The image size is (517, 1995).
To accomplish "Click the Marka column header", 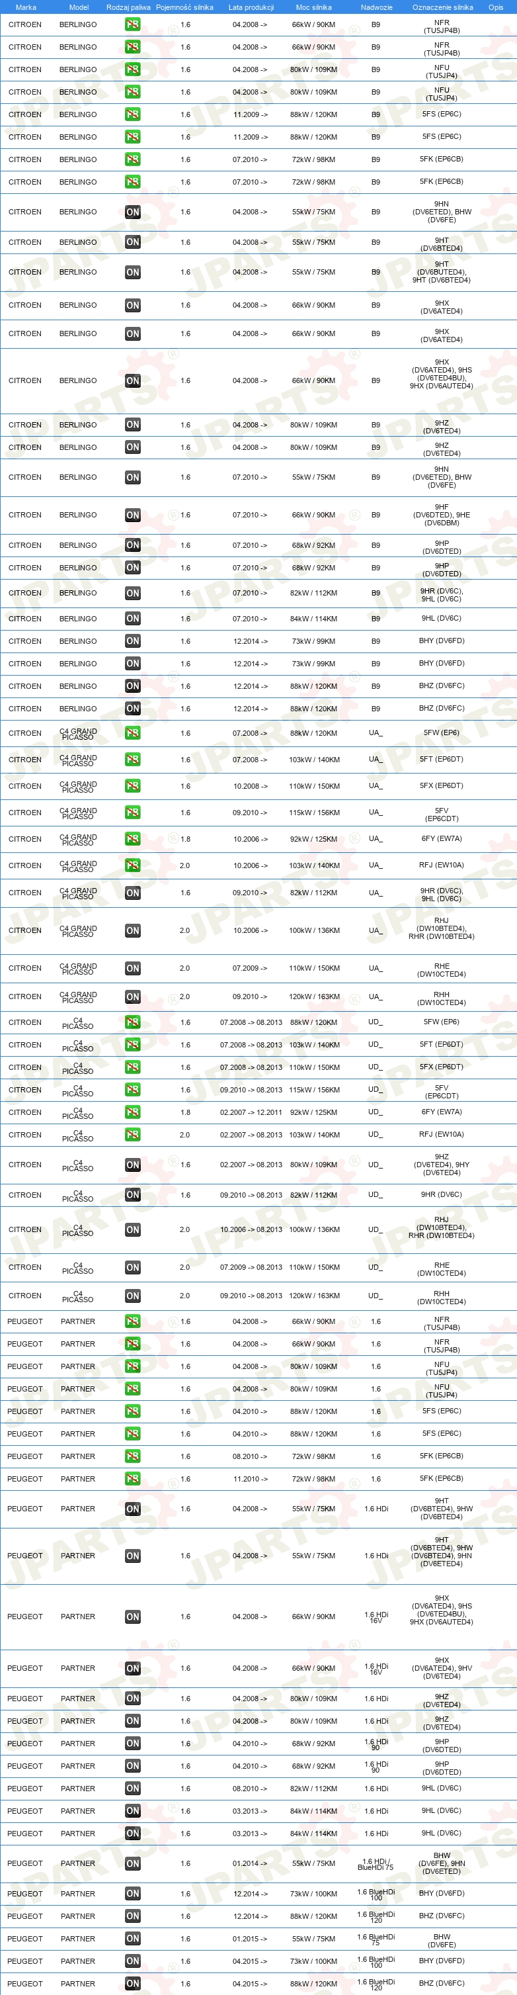I will tap(26, 7).
